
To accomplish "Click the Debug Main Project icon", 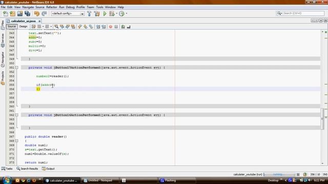I will pyautogui.click(x=112, y=14).
